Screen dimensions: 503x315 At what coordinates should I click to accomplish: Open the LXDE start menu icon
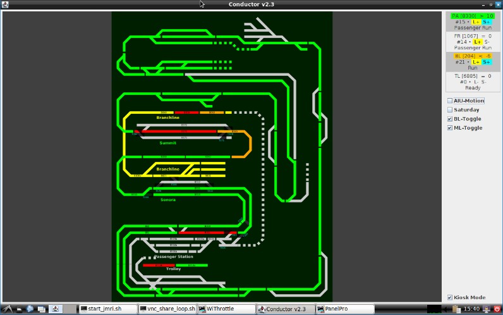(8, 309)
